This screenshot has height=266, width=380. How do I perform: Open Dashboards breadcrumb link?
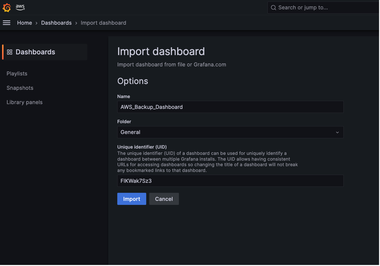coord(56,23)
